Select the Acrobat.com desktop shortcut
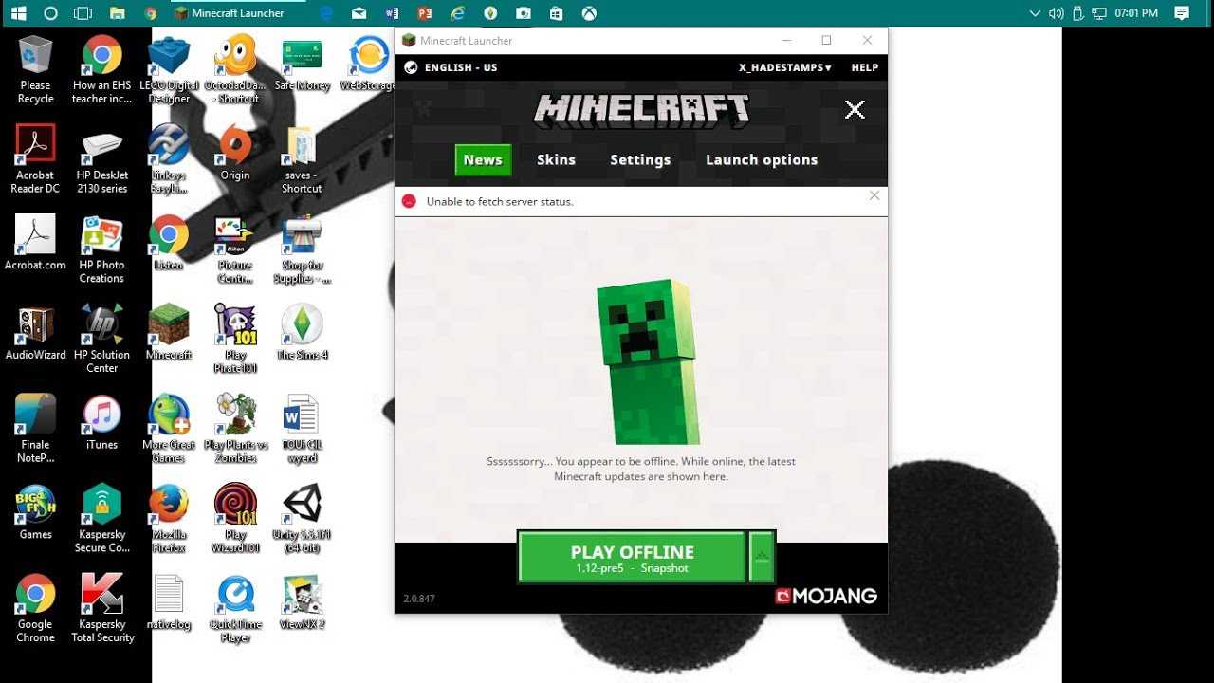This screenshot has width=1214, height=683. pyautogui.click(x=35, y=243)
